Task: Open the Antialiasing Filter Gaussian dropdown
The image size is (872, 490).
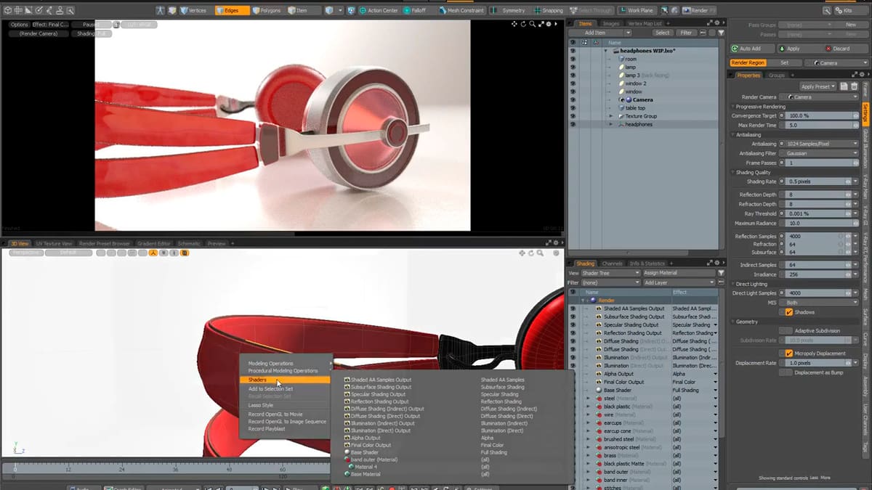Action: (822, 153)
